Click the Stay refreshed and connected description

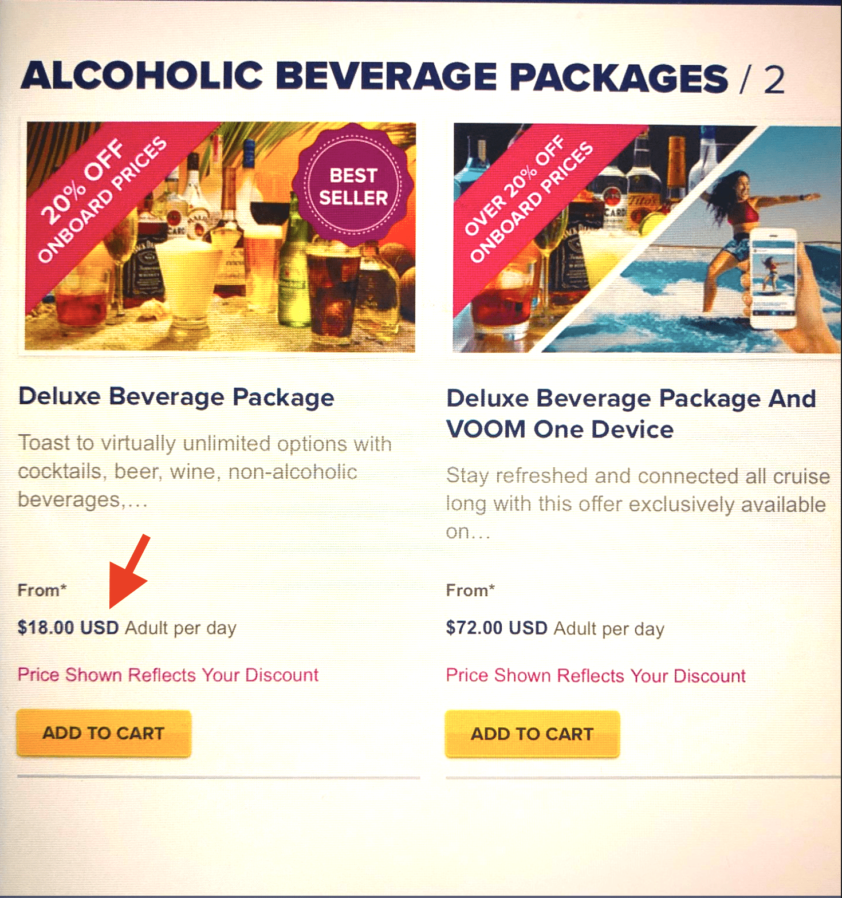[x=638, y=504]
